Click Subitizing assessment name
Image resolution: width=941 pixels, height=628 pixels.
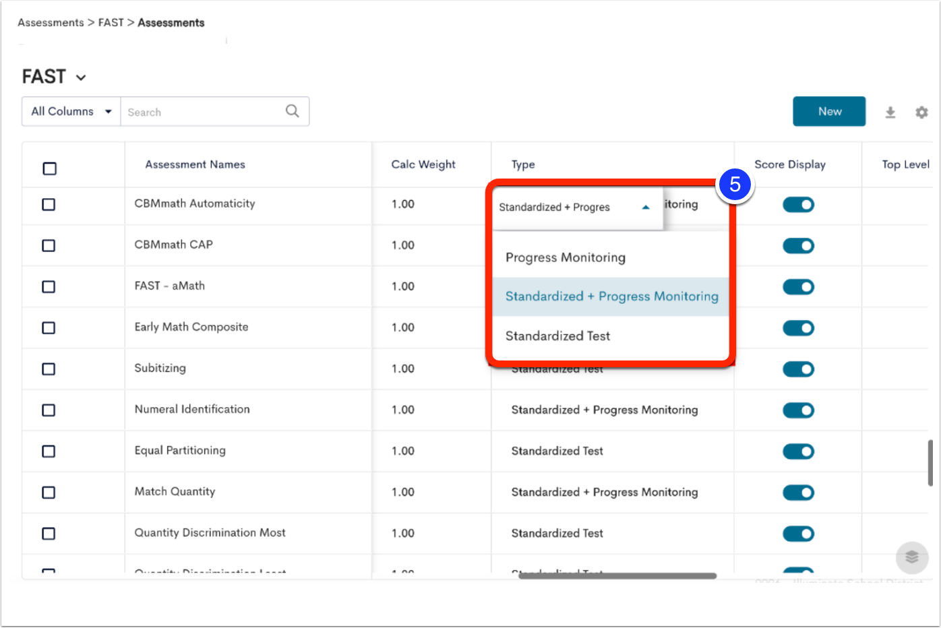pos(160,368)
